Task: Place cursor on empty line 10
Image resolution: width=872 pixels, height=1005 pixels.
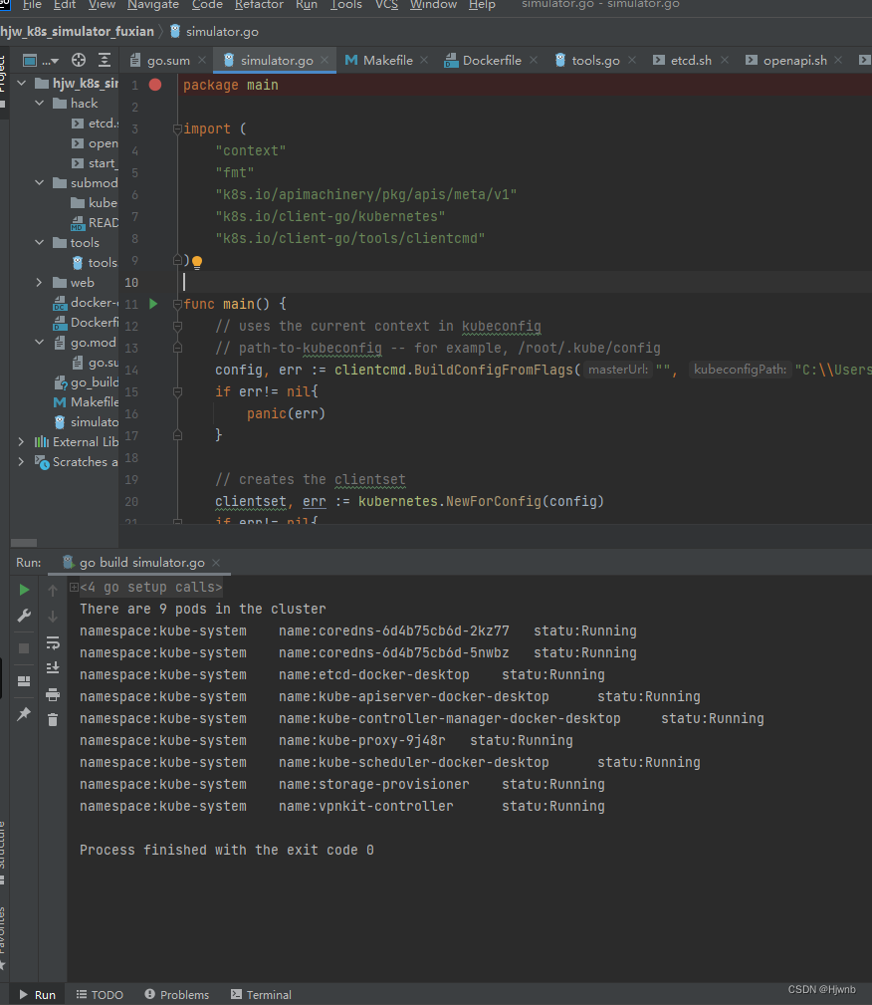Action: [x=526, y=282]
